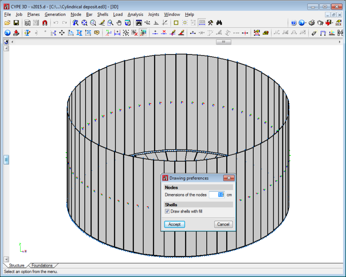The height and width of the screenshot is (277, 346).
Task: Click the hand pan tool icon
Action: [119, 23]
